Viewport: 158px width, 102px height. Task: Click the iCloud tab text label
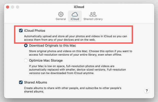pos(75,19)
